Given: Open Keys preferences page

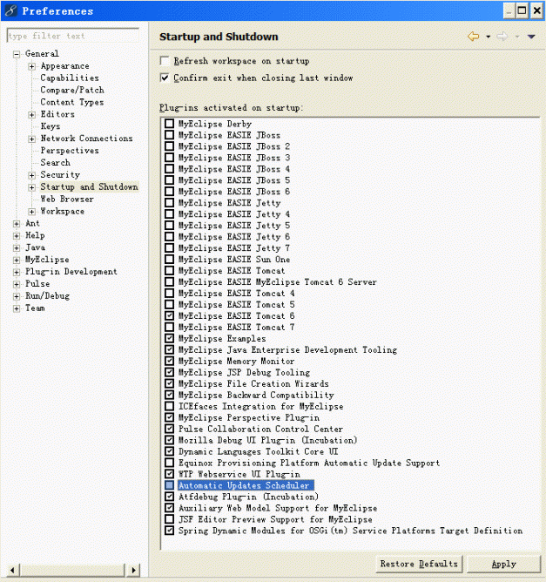Looking at the screenshot, I should pyautogui.click(x=51, y=126).
